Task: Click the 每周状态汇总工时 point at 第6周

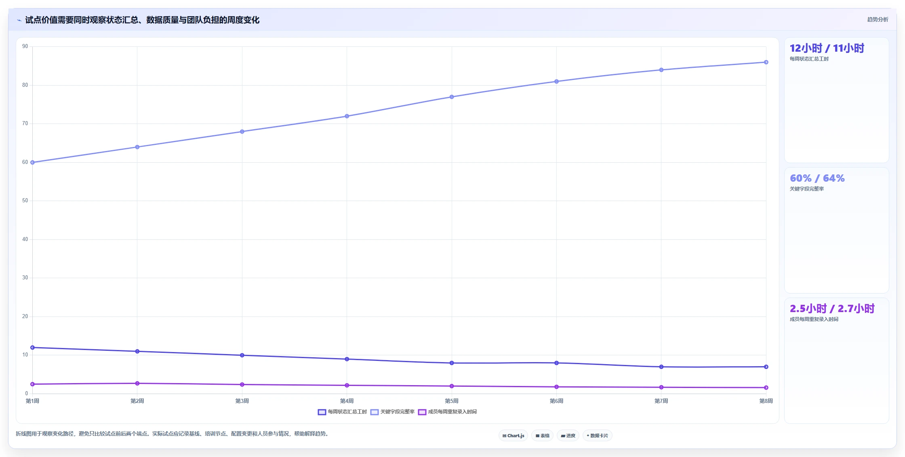Action: pyautogui.click(x=557, y=363)
